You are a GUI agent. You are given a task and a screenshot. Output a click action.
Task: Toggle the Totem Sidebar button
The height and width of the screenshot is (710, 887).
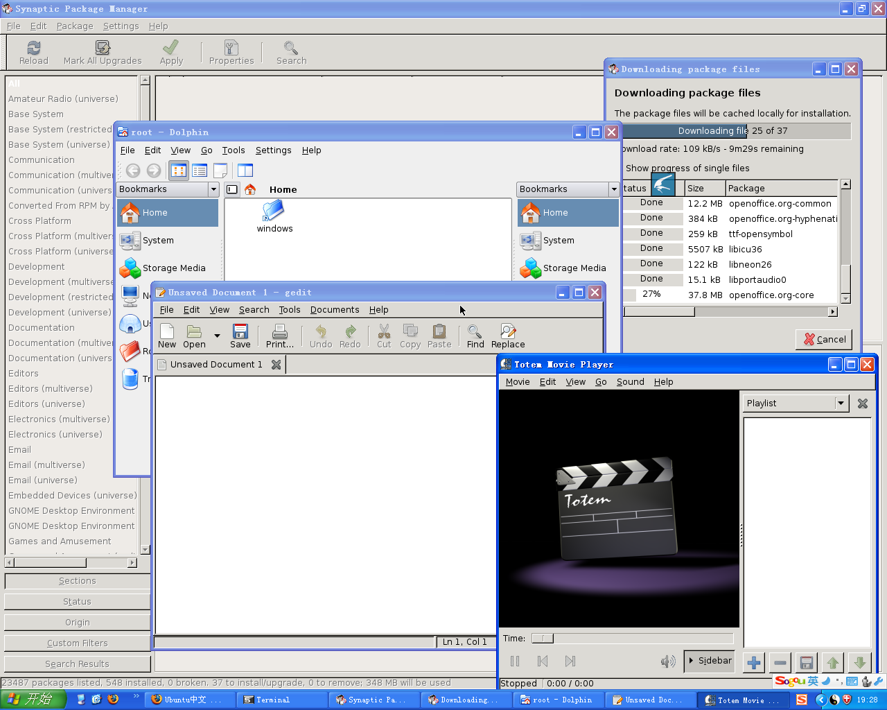[710, 661]
